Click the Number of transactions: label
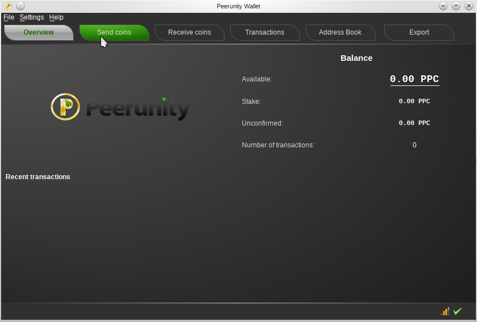Screen dimensions: 477x322 (x=278, y=145)
